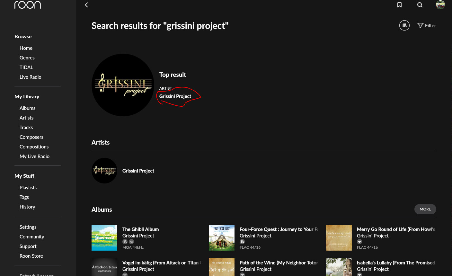This screenshot has width=452, height=276.
Task: Click the MQA badge under The Ghibli Album
Action: [x=131, y=242]
